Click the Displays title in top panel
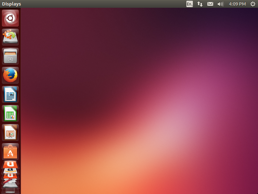The width and height of the screenshot is (258, 194). (12, 4)
